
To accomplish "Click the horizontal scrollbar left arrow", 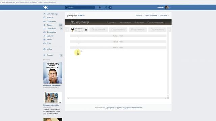I will click(69, 98).
